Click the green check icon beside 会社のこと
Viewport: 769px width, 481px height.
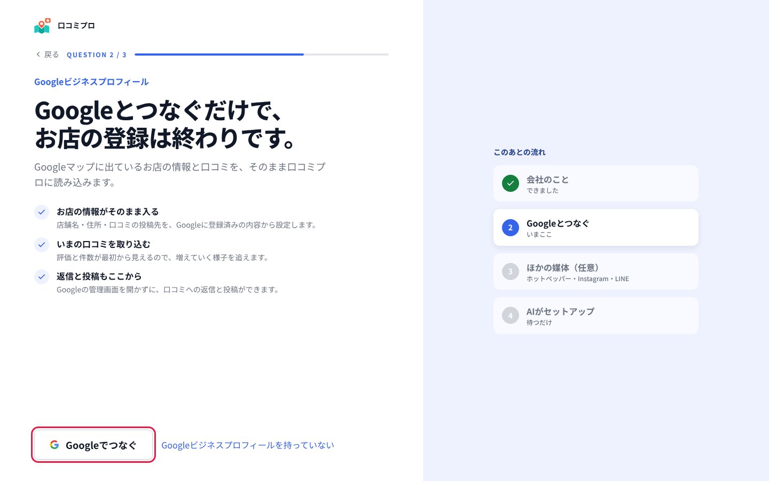[x=511, y=183]
